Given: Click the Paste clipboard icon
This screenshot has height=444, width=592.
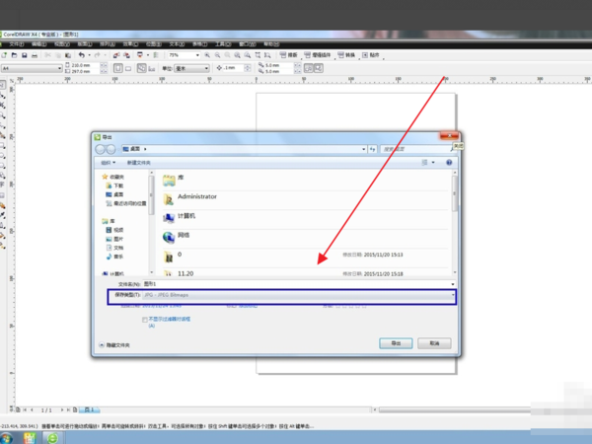Looking at the screenshot, I should [68, 55].
